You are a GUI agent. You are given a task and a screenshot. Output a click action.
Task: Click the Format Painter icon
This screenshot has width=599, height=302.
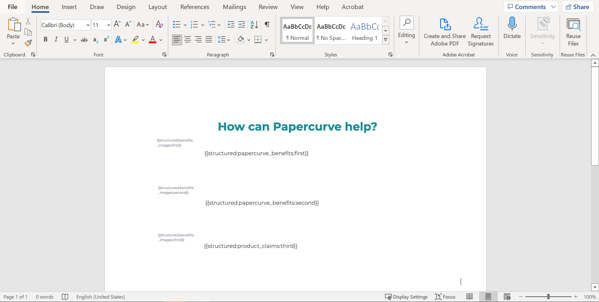28,43
